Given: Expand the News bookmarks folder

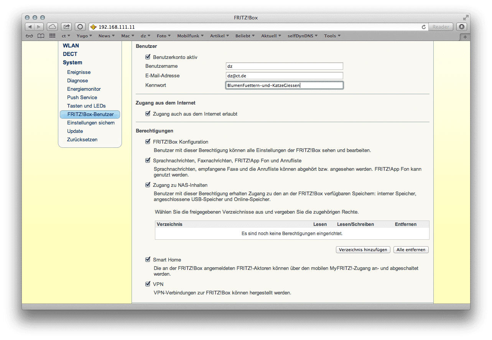Looking at the screenshot, I should [107, 36].
